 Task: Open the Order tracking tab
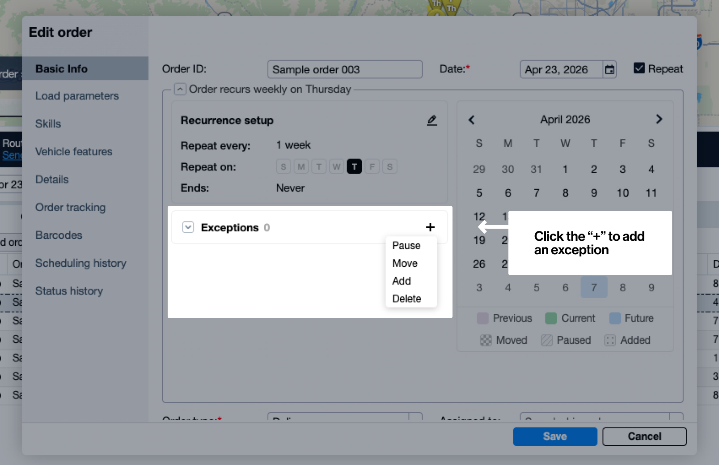pyautogui.click(x=70, y=207)
